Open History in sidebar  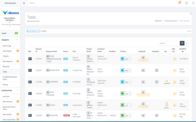click(10, 85)
